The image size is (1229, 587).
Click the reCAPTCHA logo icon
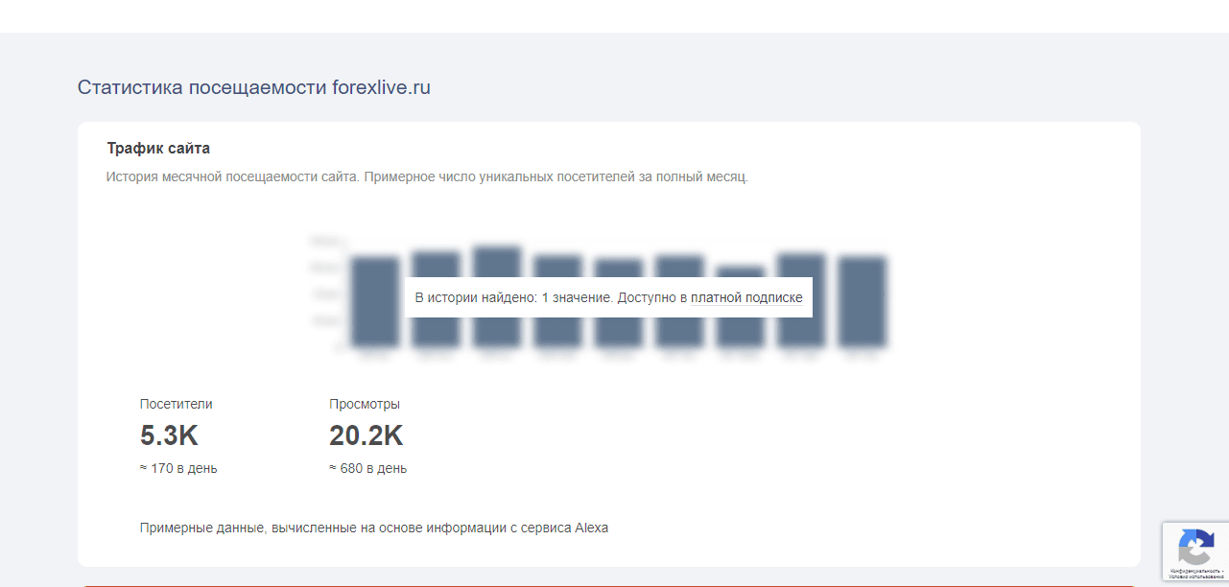click(1195, 549)
